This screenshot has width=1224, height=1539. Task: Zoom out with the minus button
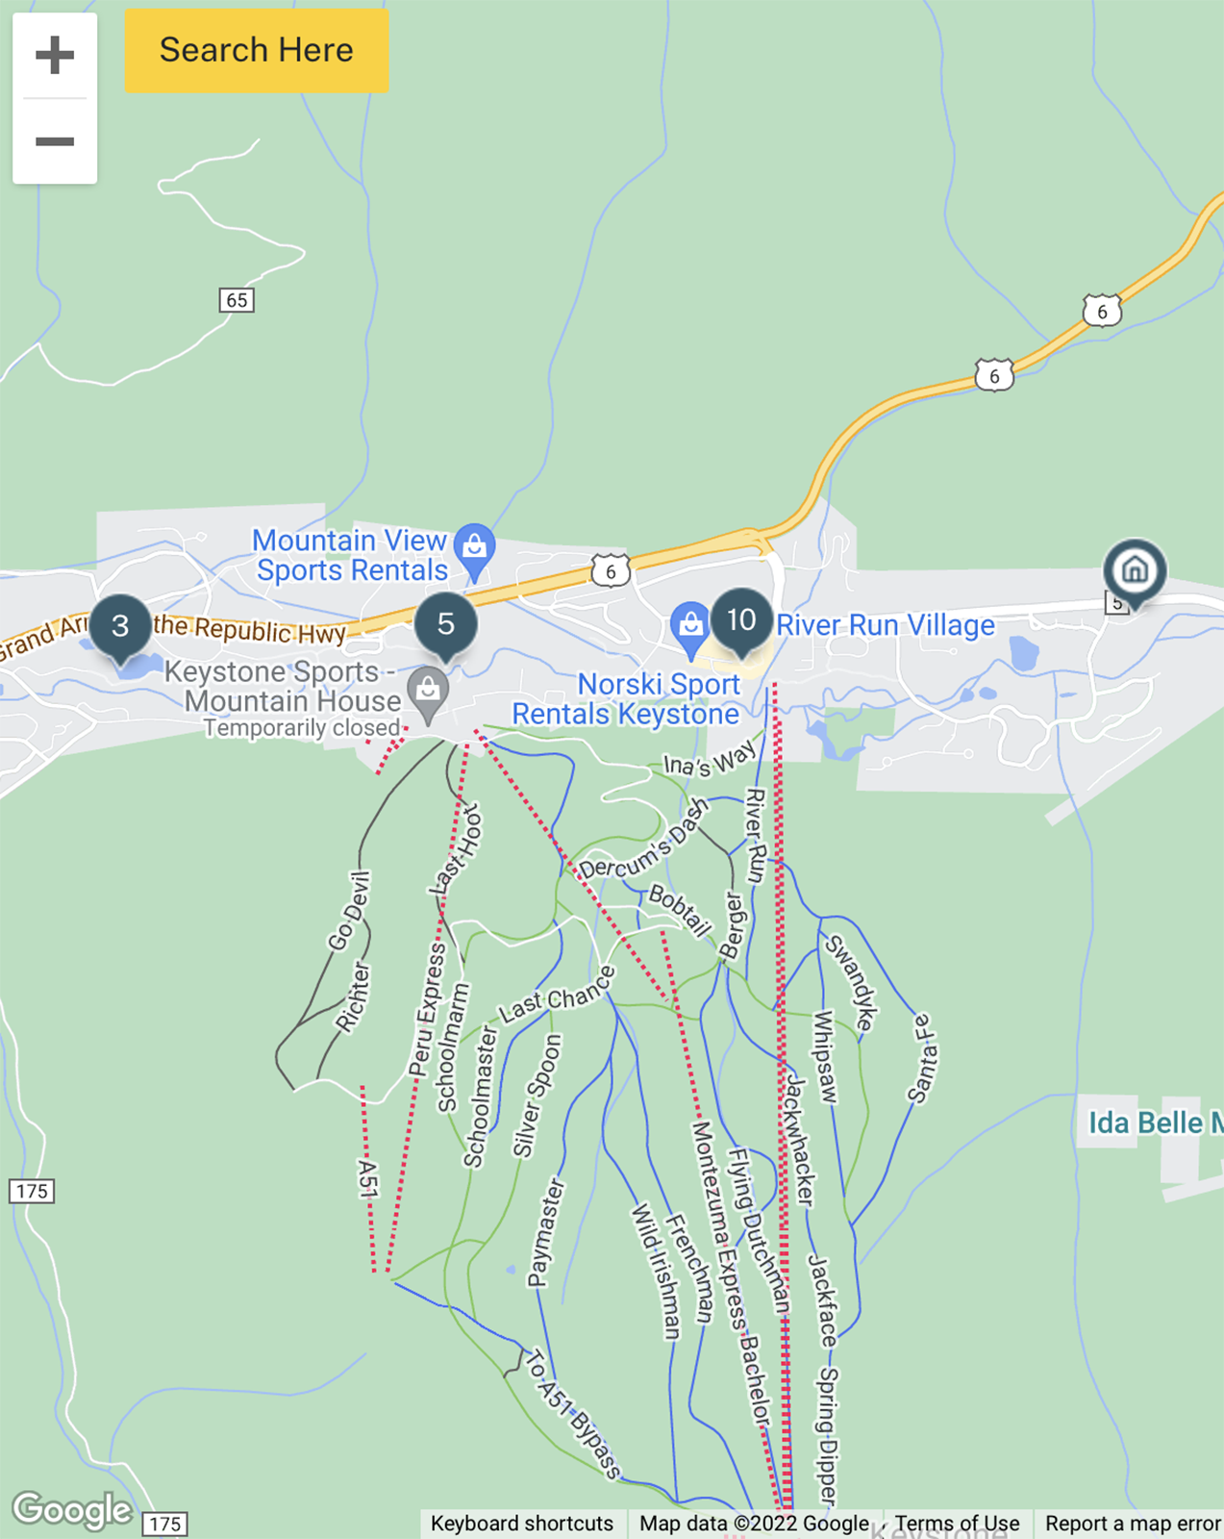coord(55,141)
